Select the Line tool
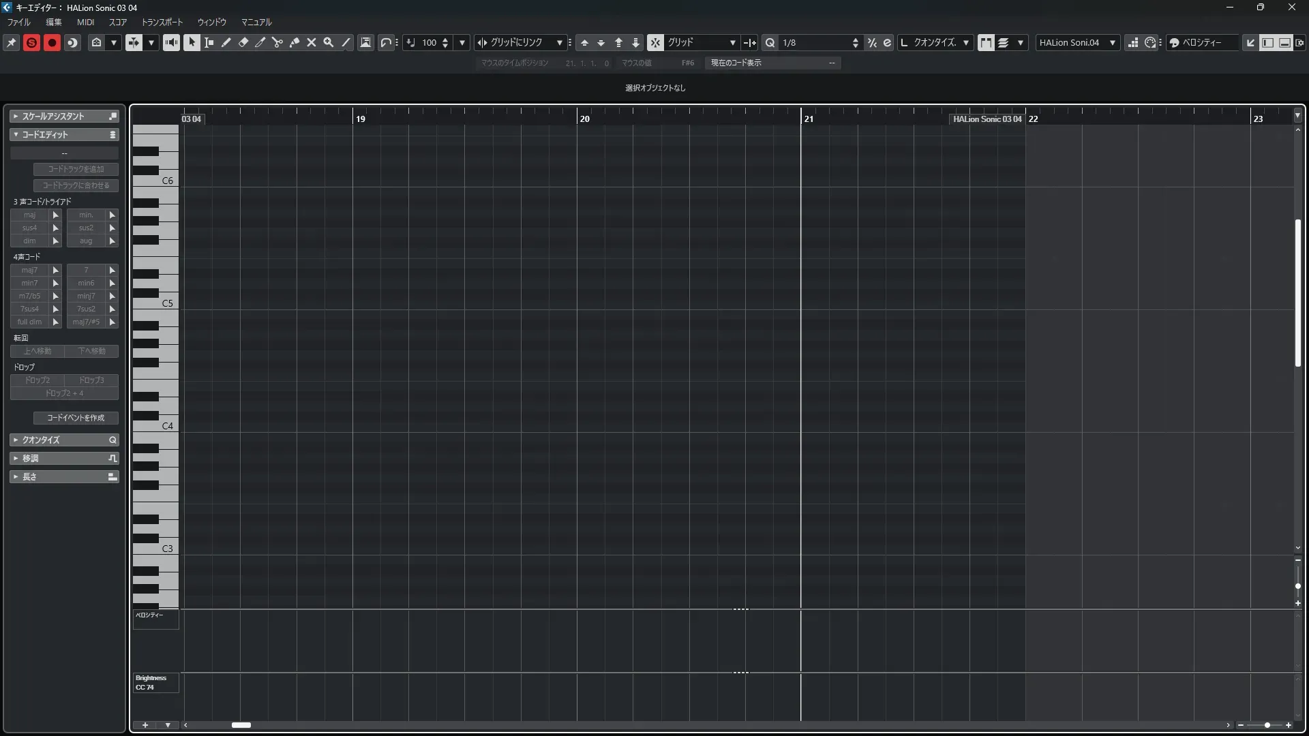1309x736 pixels. click(x=346, y=42)
